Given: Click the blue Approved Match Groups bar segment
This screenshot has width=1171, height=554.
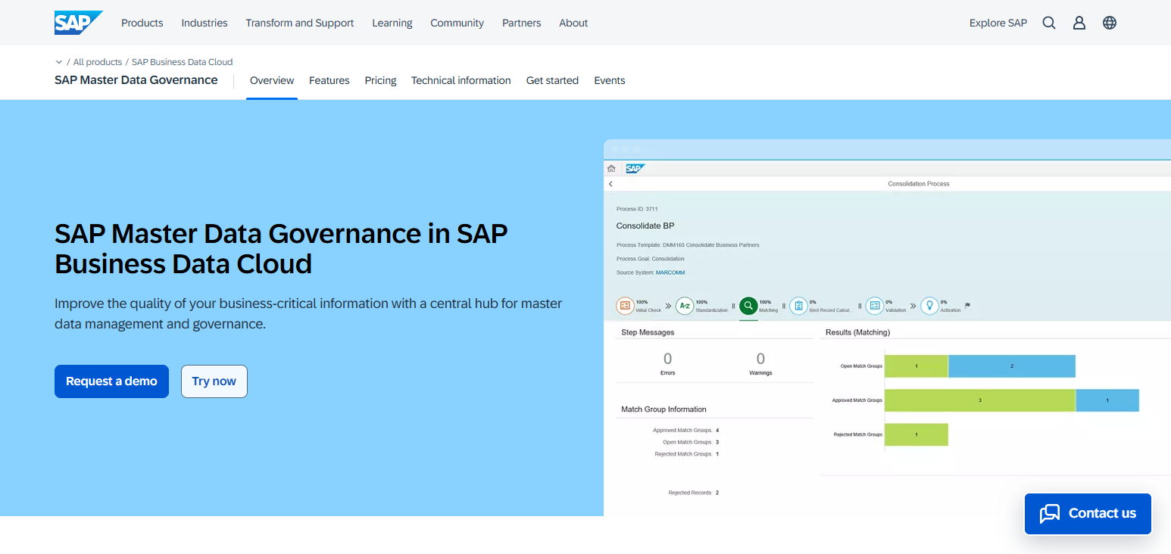Looking at the screenshot, I should tap(1107, 400).
